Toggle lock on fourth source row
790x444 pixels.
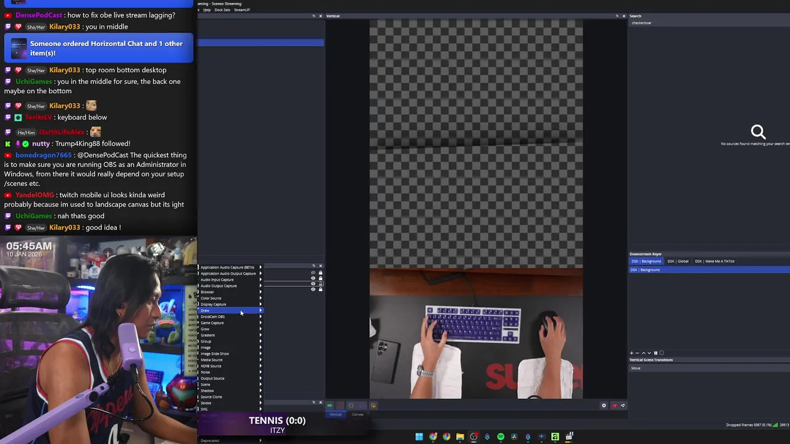coord(320,289)
